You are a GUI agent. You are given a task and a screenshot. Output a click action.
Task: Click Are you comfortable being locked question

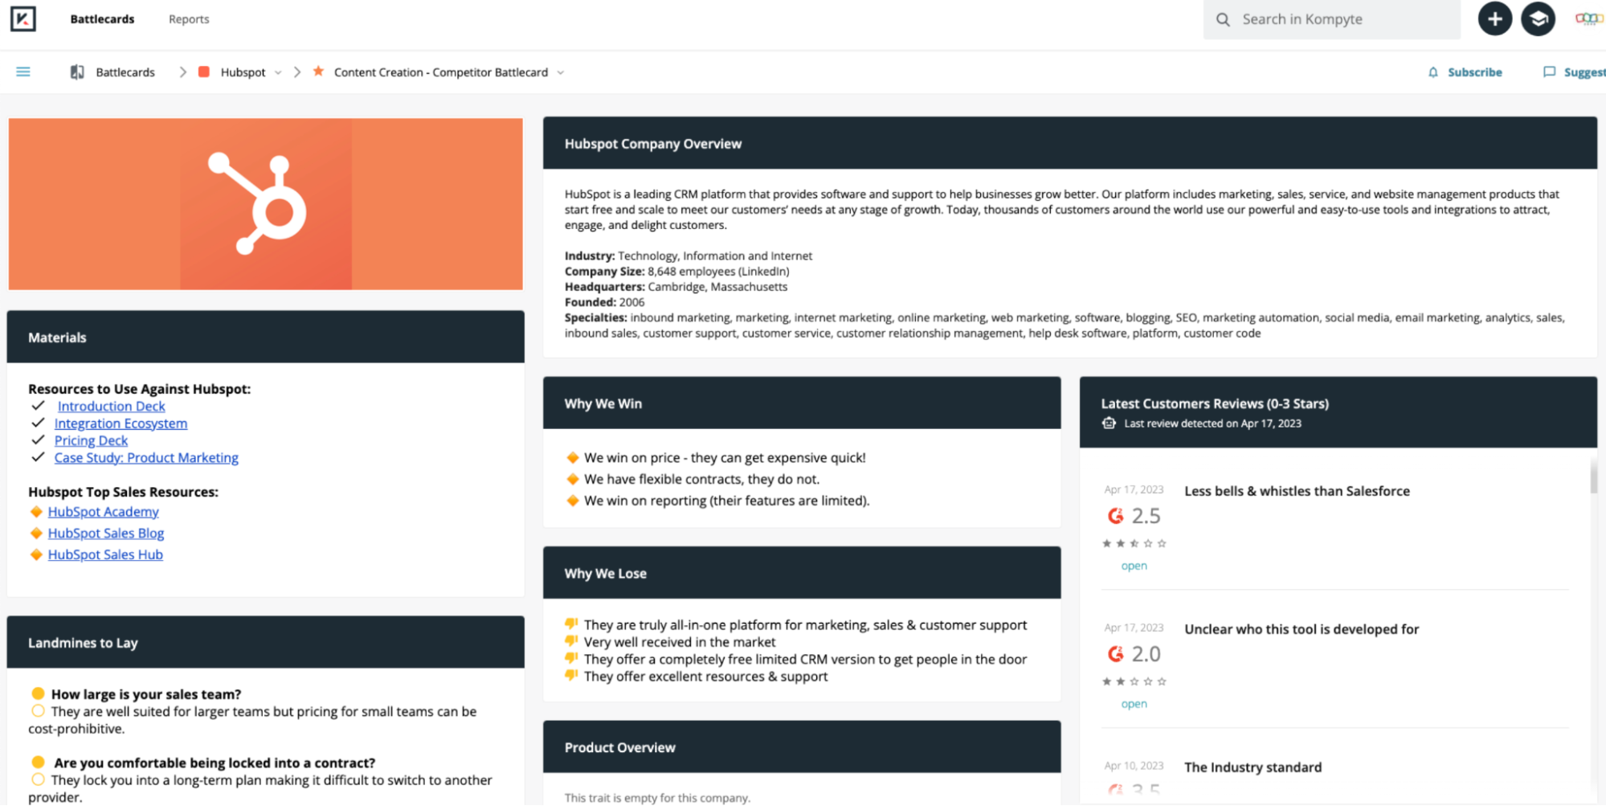tap(215, 763)
